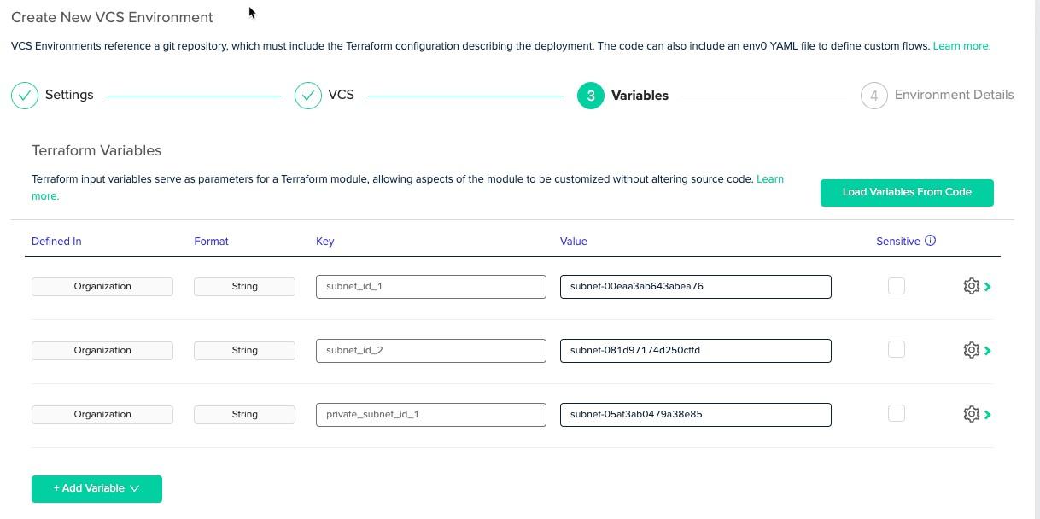
Task: Click the Settings step checkmark icon
Action: click(25, 96)
